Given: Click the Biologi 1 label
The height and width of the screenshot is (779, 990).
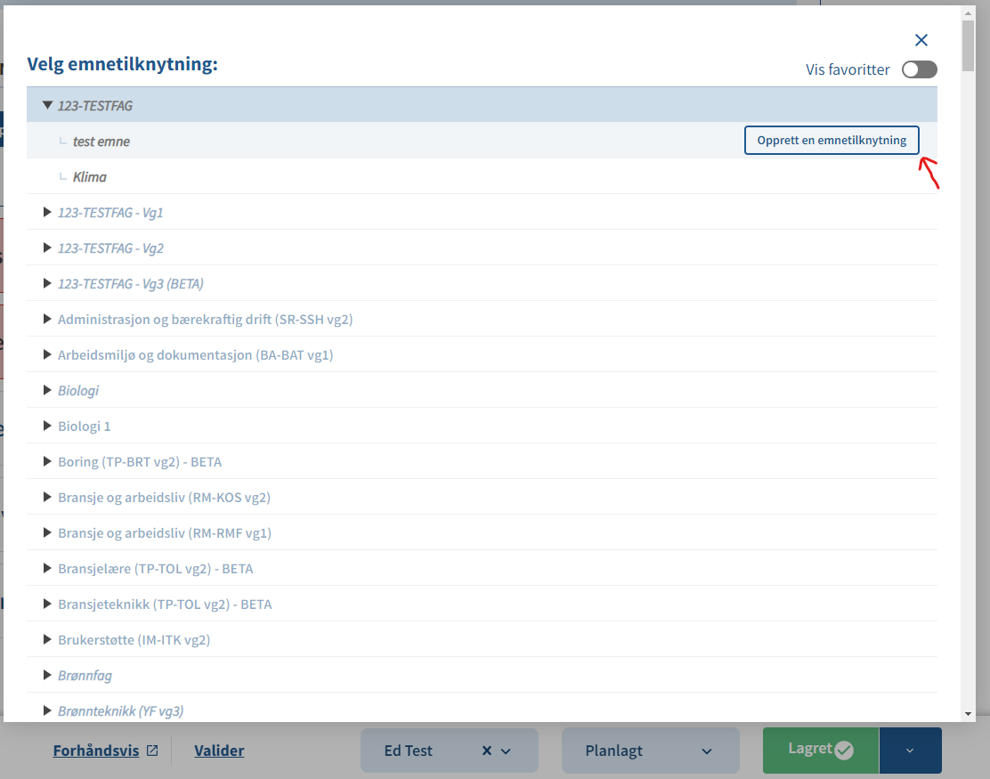Looking at the screenshot, I should 84,426.
